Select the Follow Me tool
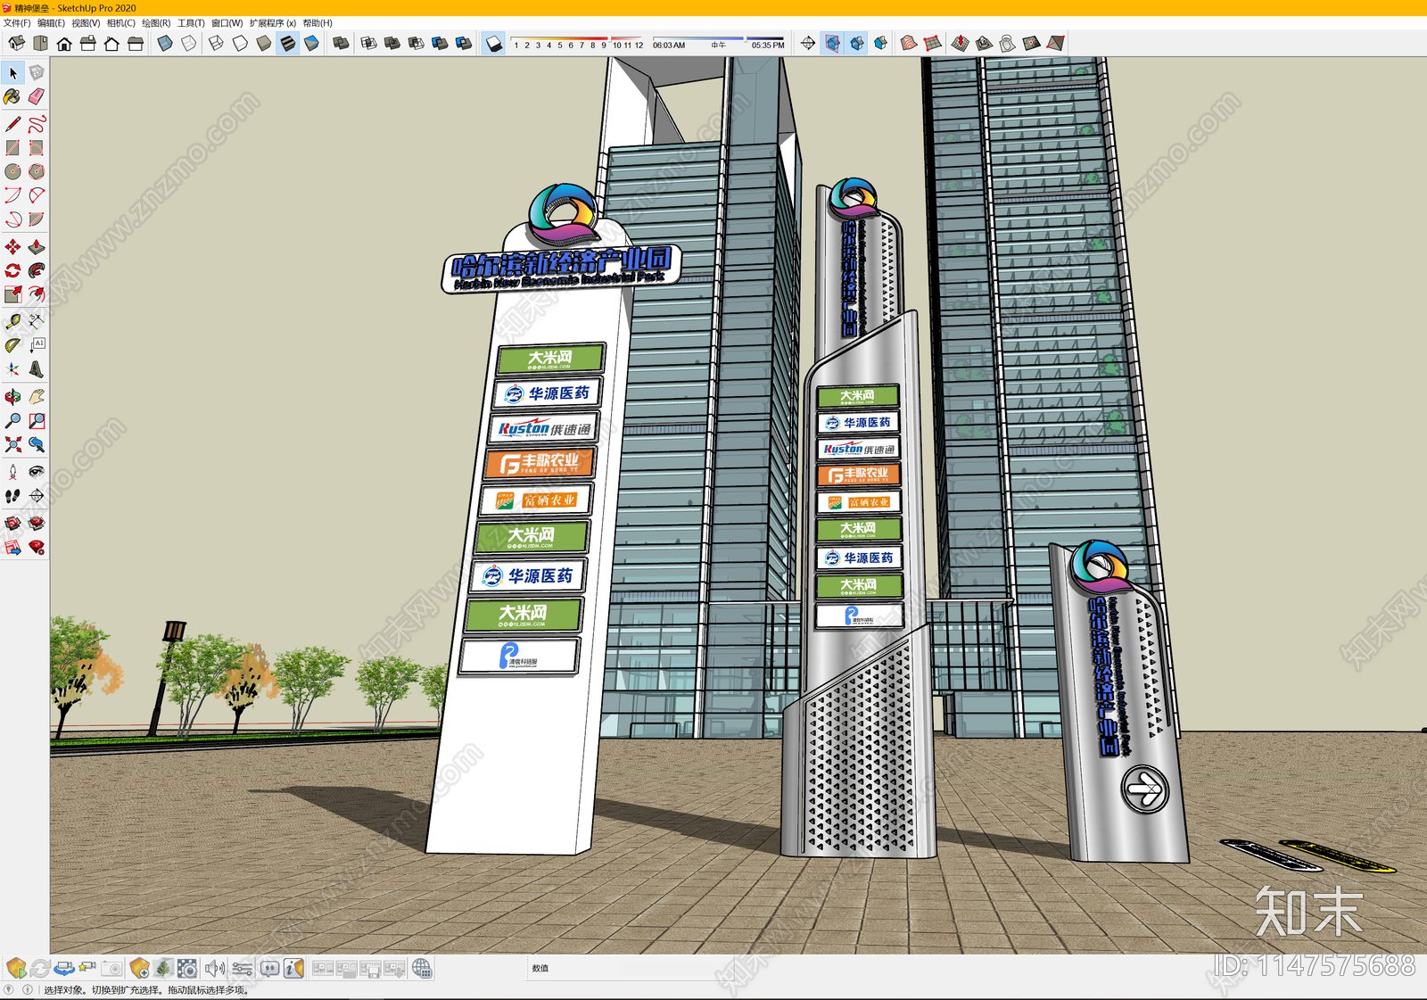Screen dimensions: 1427x1000 (37, 270)
